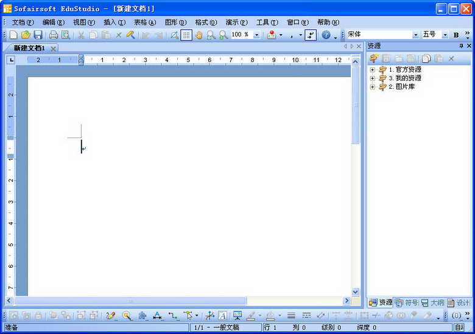
Task: Open help with the blue question mark icon
Action: pos(326,35)
